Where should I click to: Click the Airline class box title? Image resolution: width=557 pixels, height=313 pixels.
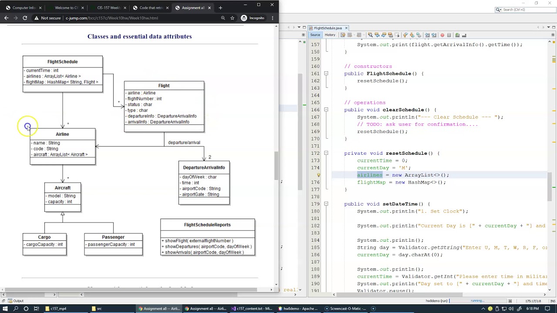click(62, 134)
